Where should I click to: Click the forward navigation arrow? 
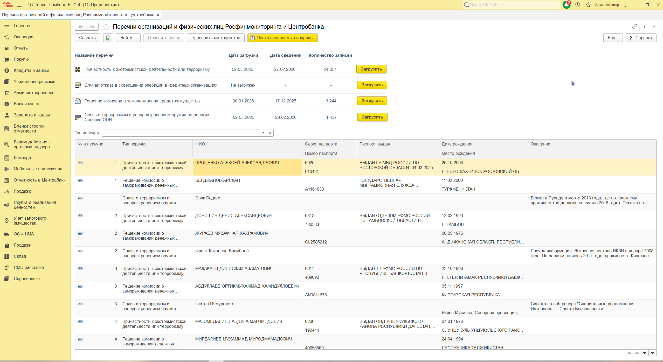(x=92, y=27)
